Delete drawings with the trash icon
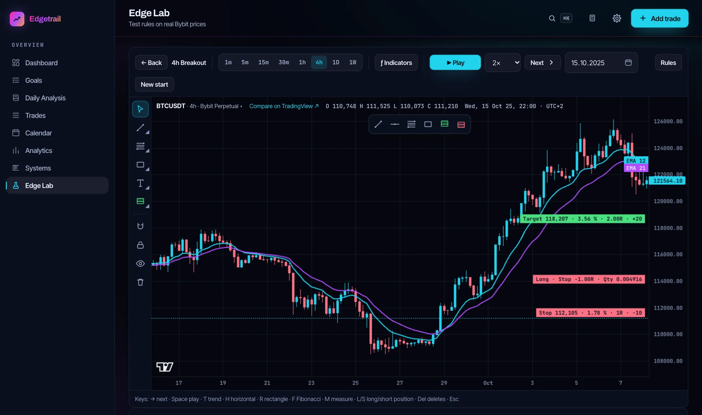The height and width of the screenshot is (415, 702). point(140,282)
